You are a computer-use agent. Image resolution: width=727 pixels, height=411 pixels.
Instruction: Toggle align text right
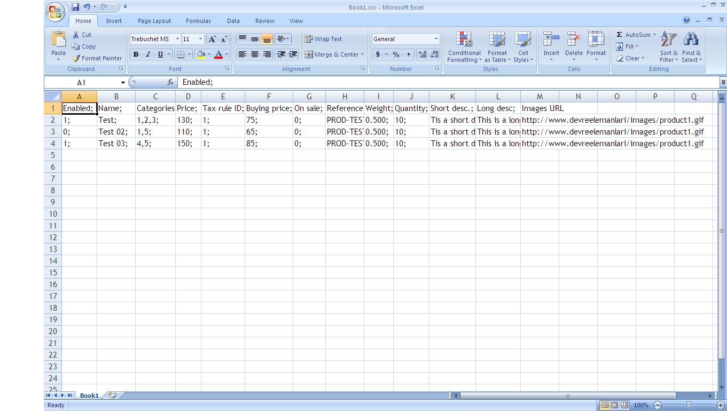click(x=267, y=54)
